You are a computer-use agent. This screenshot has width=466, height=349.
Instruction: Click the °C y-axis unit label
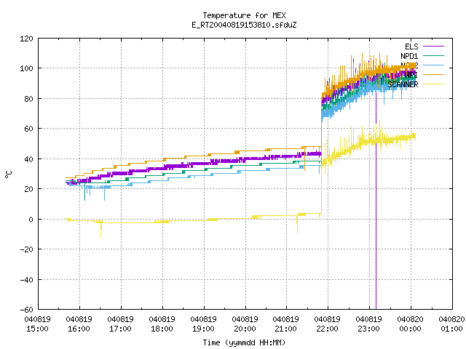coord(9,174)
